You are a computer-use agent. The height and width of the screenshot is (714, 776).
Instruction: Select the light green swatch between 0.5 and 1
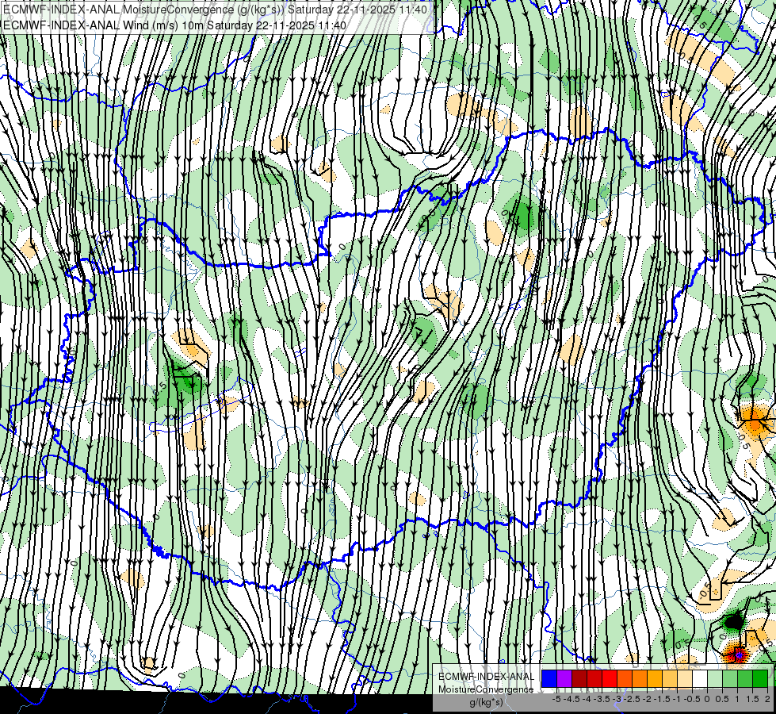730,678
